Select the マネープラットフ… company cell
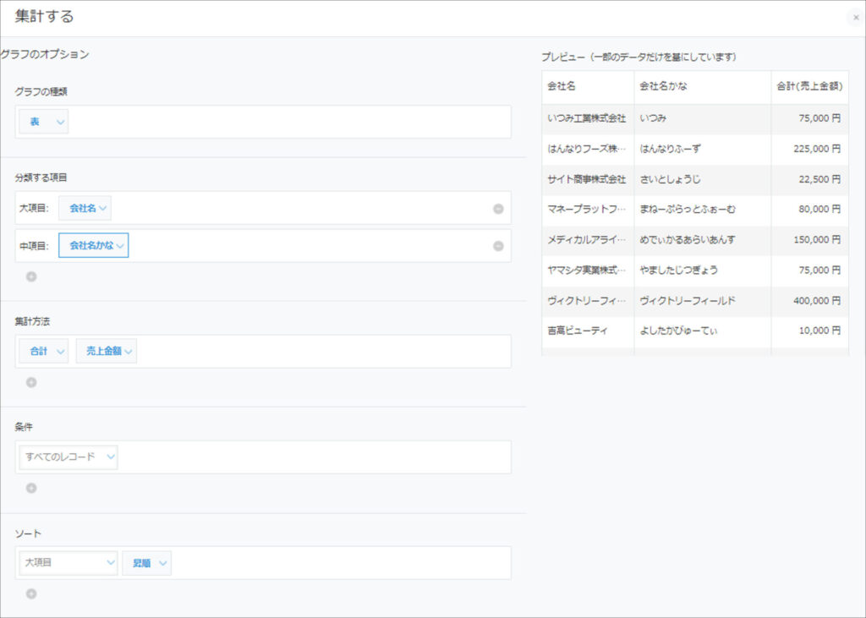 (589, 210)
